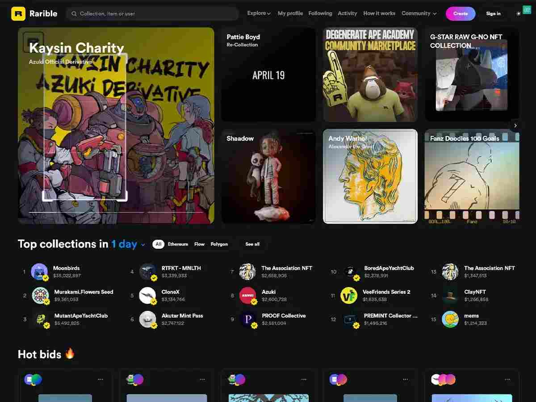536x402 pixels.
Task: Open the Community dropdown menu
Action: point(419,13)
